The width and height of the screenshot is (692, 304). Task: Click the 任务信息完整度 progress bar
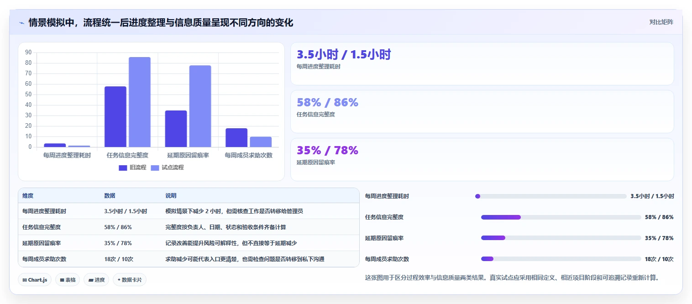tap(561, 217)
